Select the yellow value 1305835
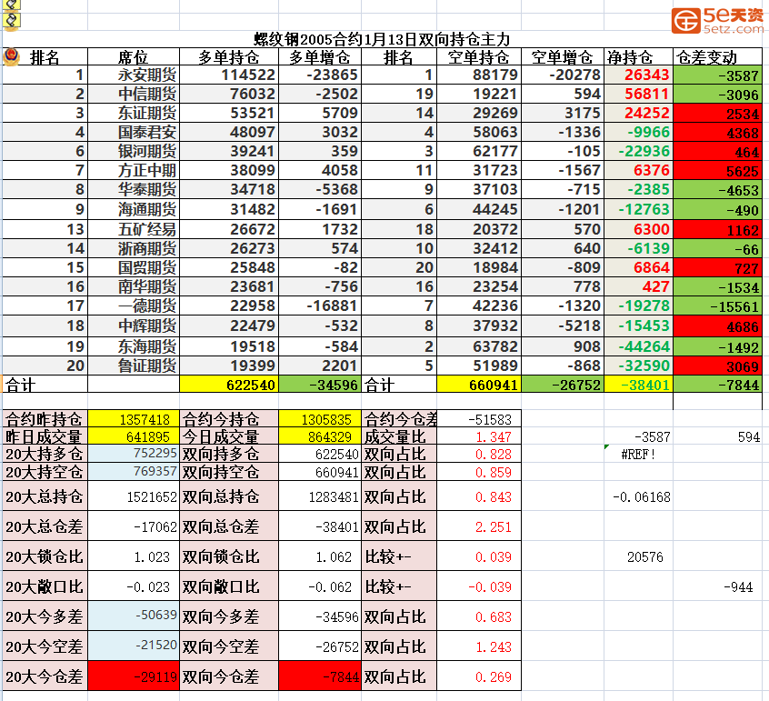Viewport: 769px width, 701px height. tap(320, 419)
